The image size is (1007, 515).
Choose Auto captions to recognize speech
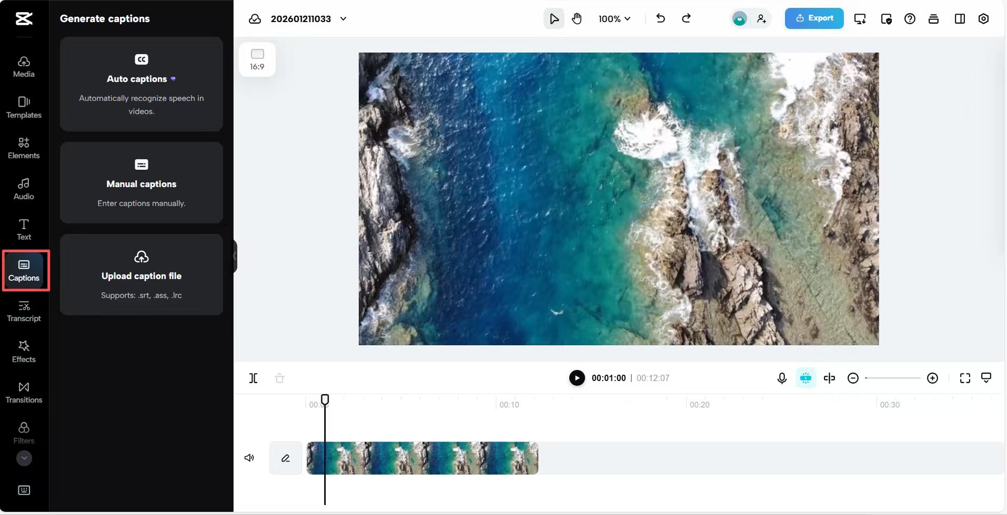tap(141, 84)
